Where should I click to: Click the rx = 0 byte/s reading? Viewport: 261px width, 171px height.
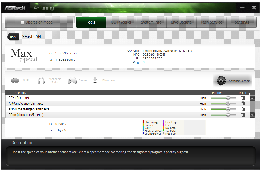pos(58,124)
